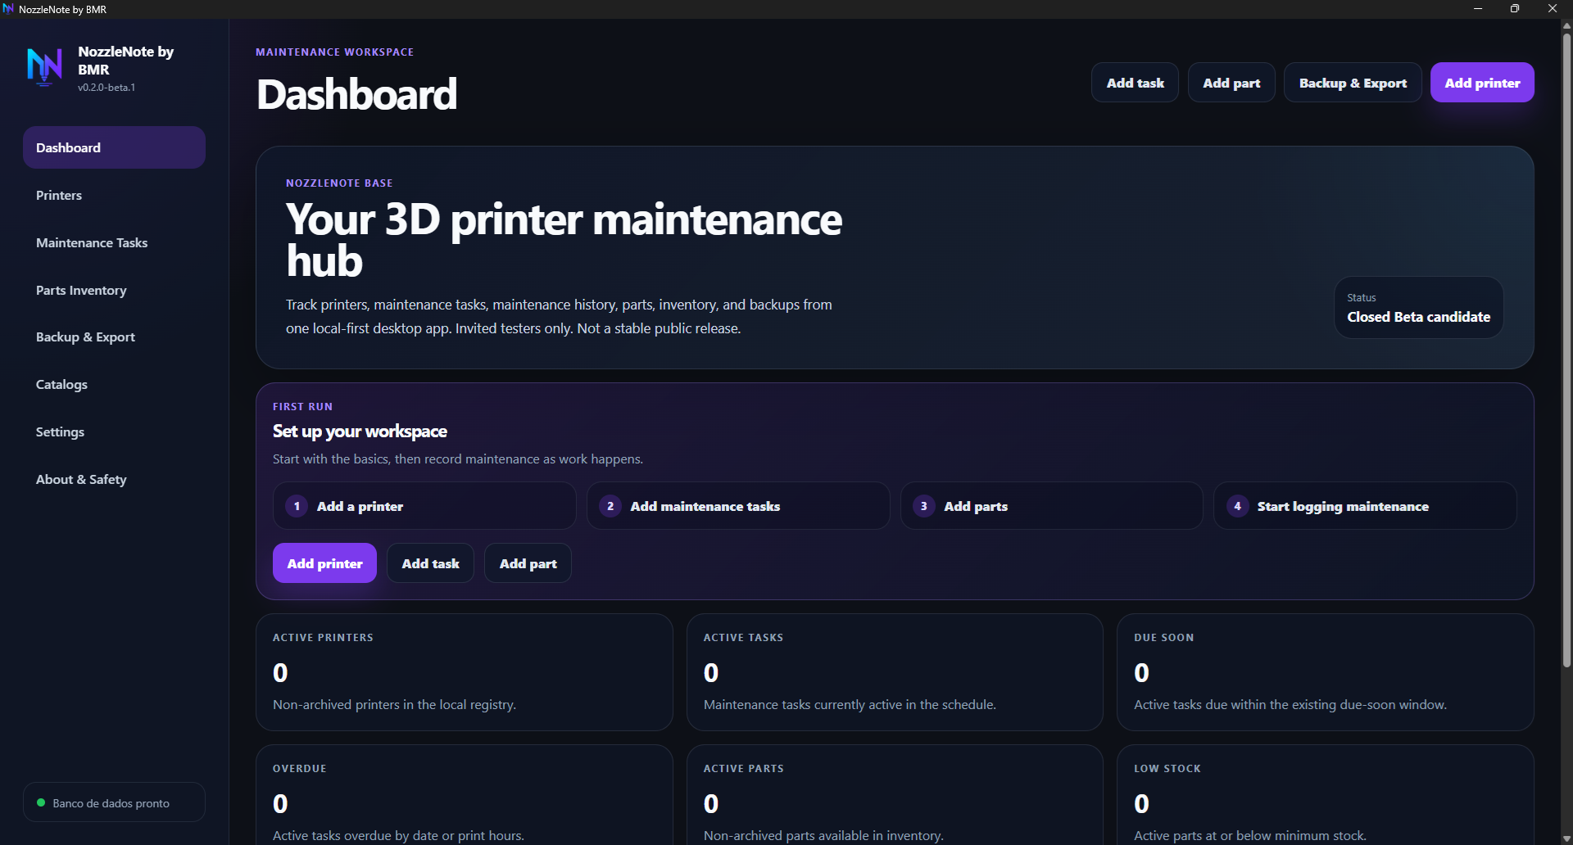
Task: Click Add task in the First Run panel
Action: point(430,563)
